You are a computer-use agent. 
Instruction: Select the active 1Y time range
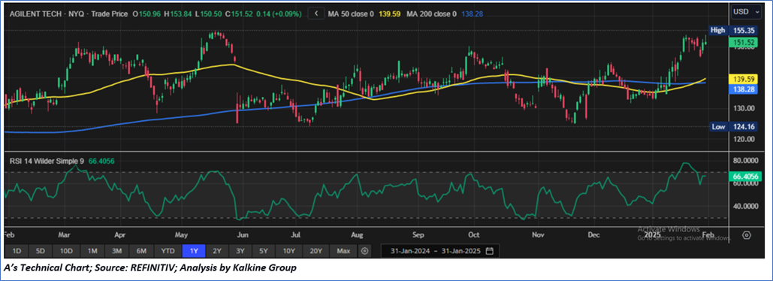194,251
